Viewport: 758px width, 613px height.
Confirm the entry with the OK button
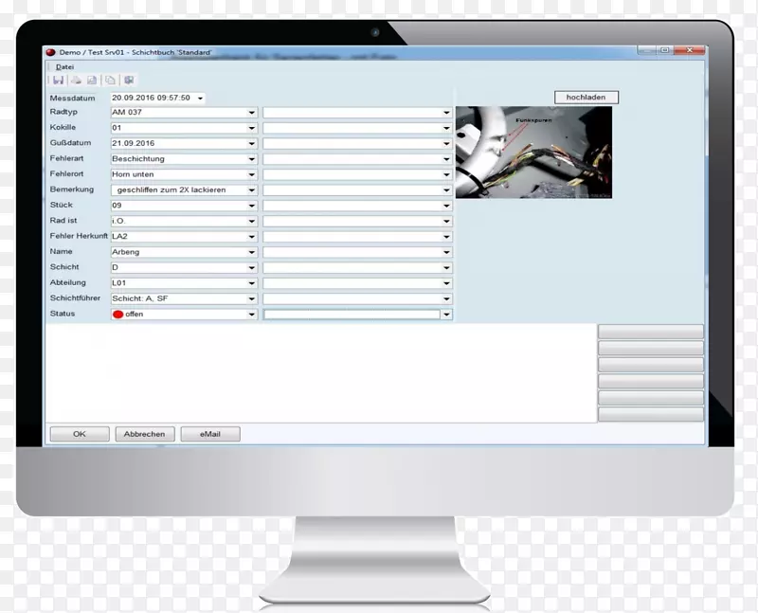(x=79, y=434)
